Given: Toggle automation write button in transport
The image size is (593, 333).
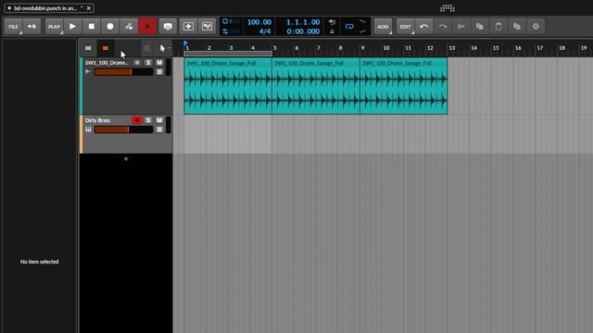Looking at the screenshot, I should 129,27.
